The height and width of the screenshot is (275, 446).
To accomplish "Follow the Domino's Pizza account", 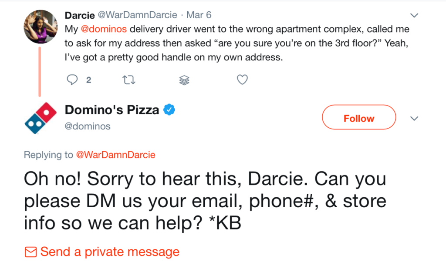I will click(358, 119).
